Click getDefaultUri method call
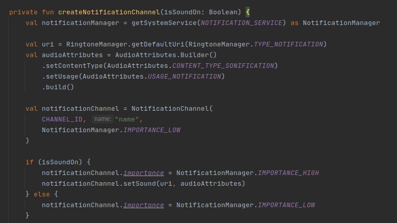The height and width of the screenshot is (223, 397). (157, 44)
